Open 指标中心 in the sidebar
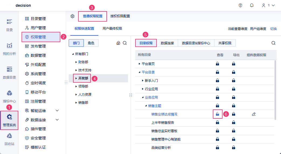 click(9, 96)
